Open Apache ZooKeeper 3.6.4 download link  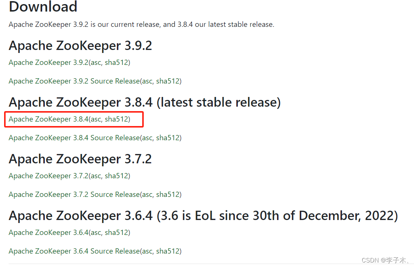49,233
